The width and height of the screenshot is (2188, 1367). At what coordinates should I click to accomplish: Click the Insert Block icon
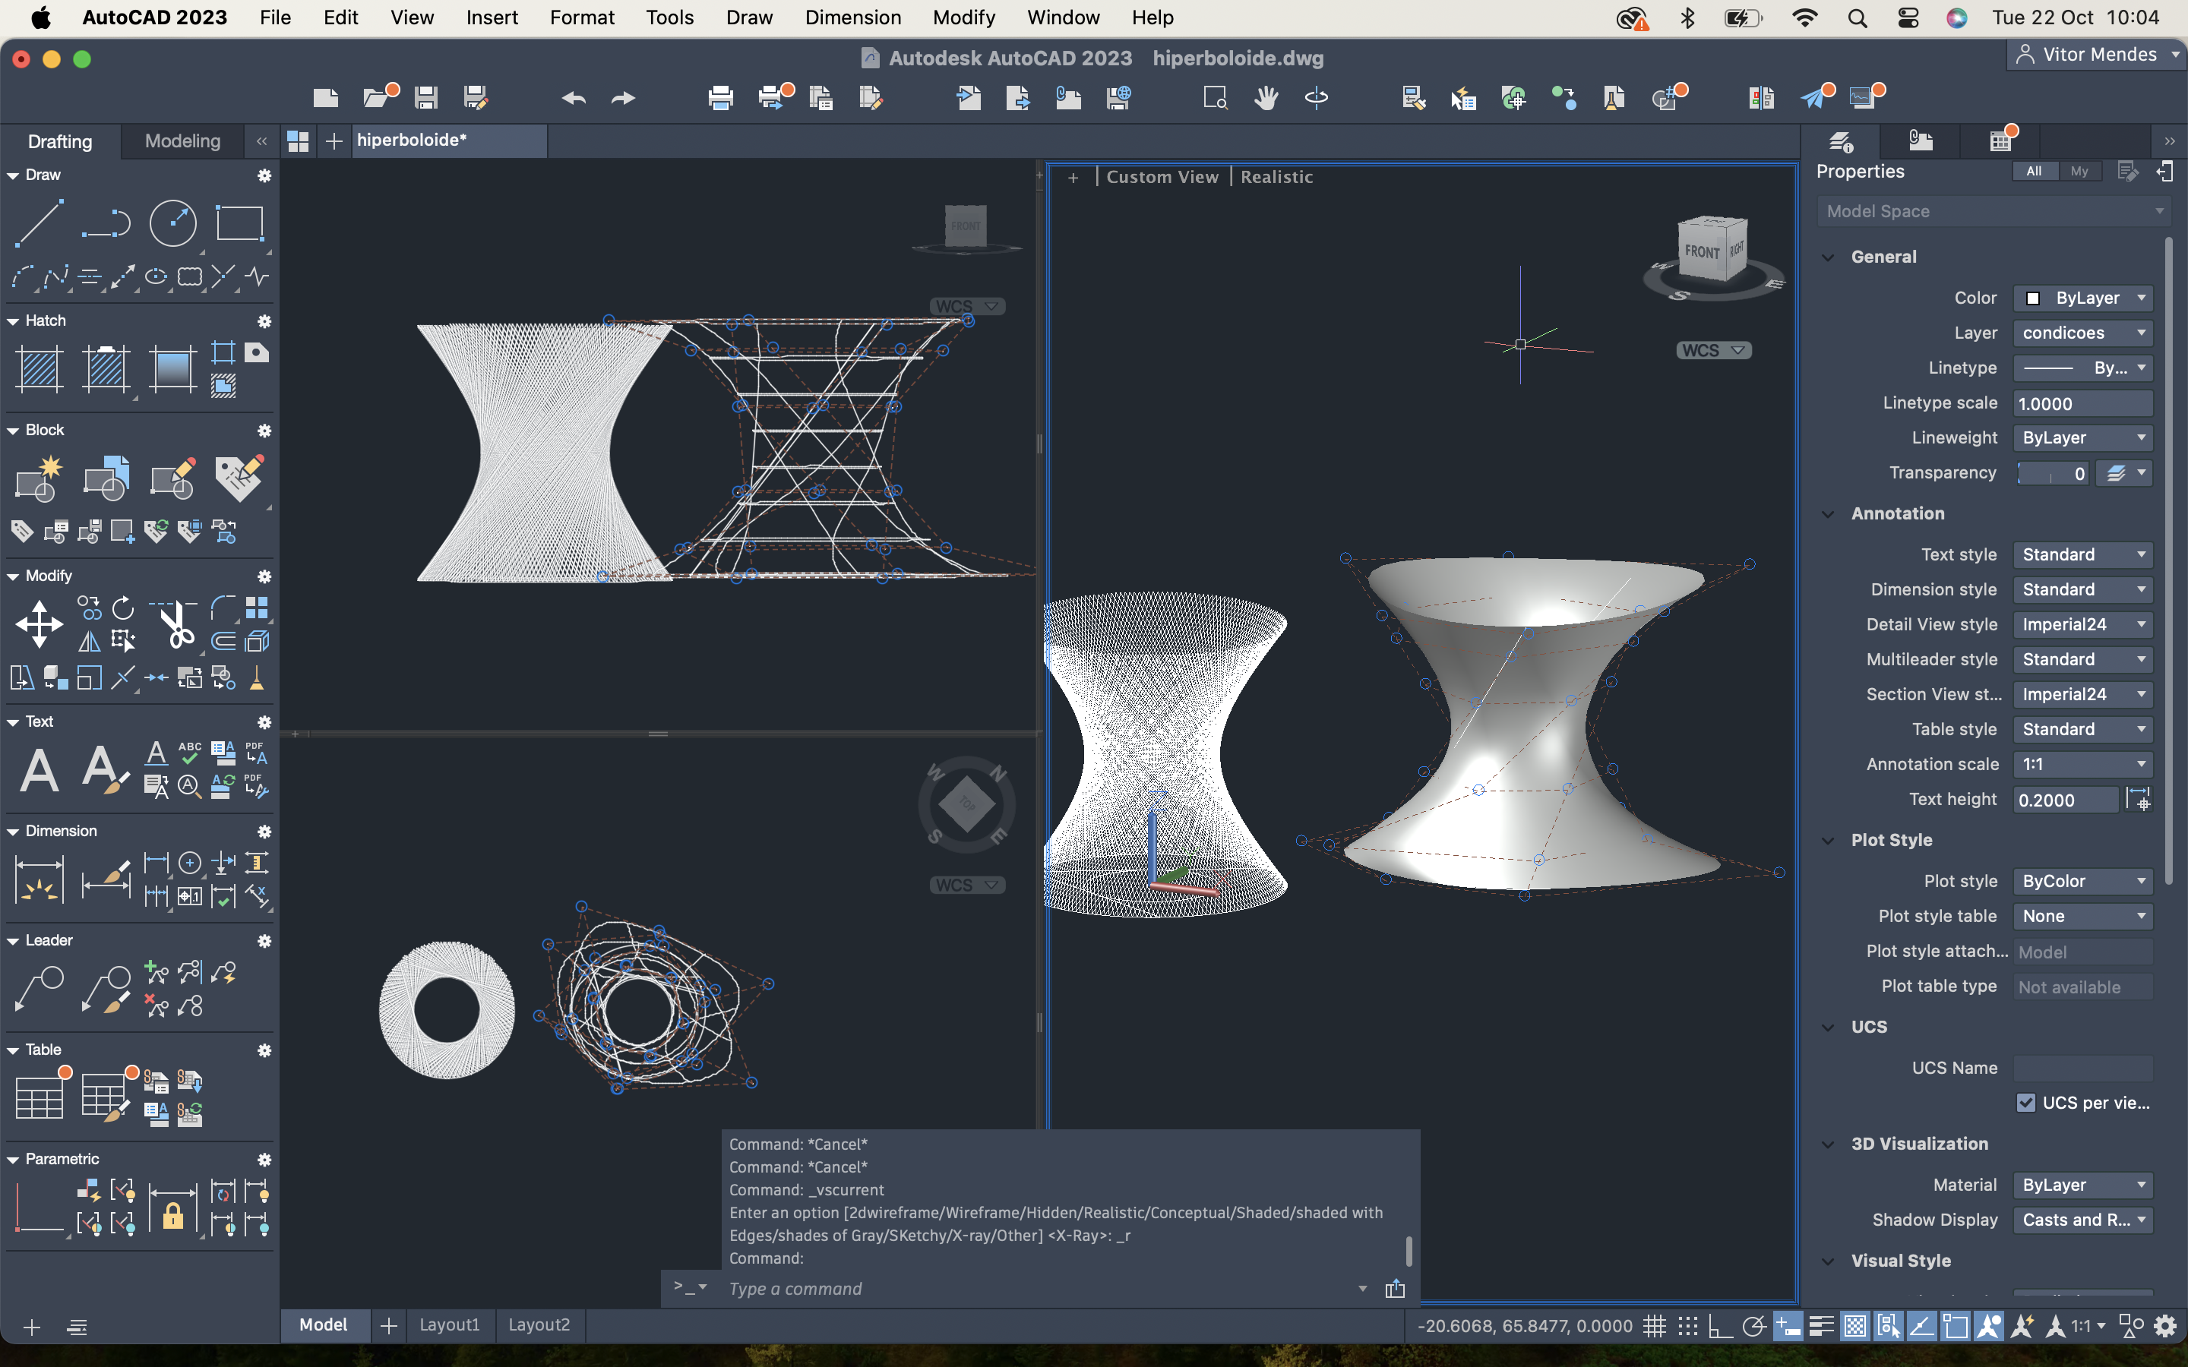[x=106, y=478]
